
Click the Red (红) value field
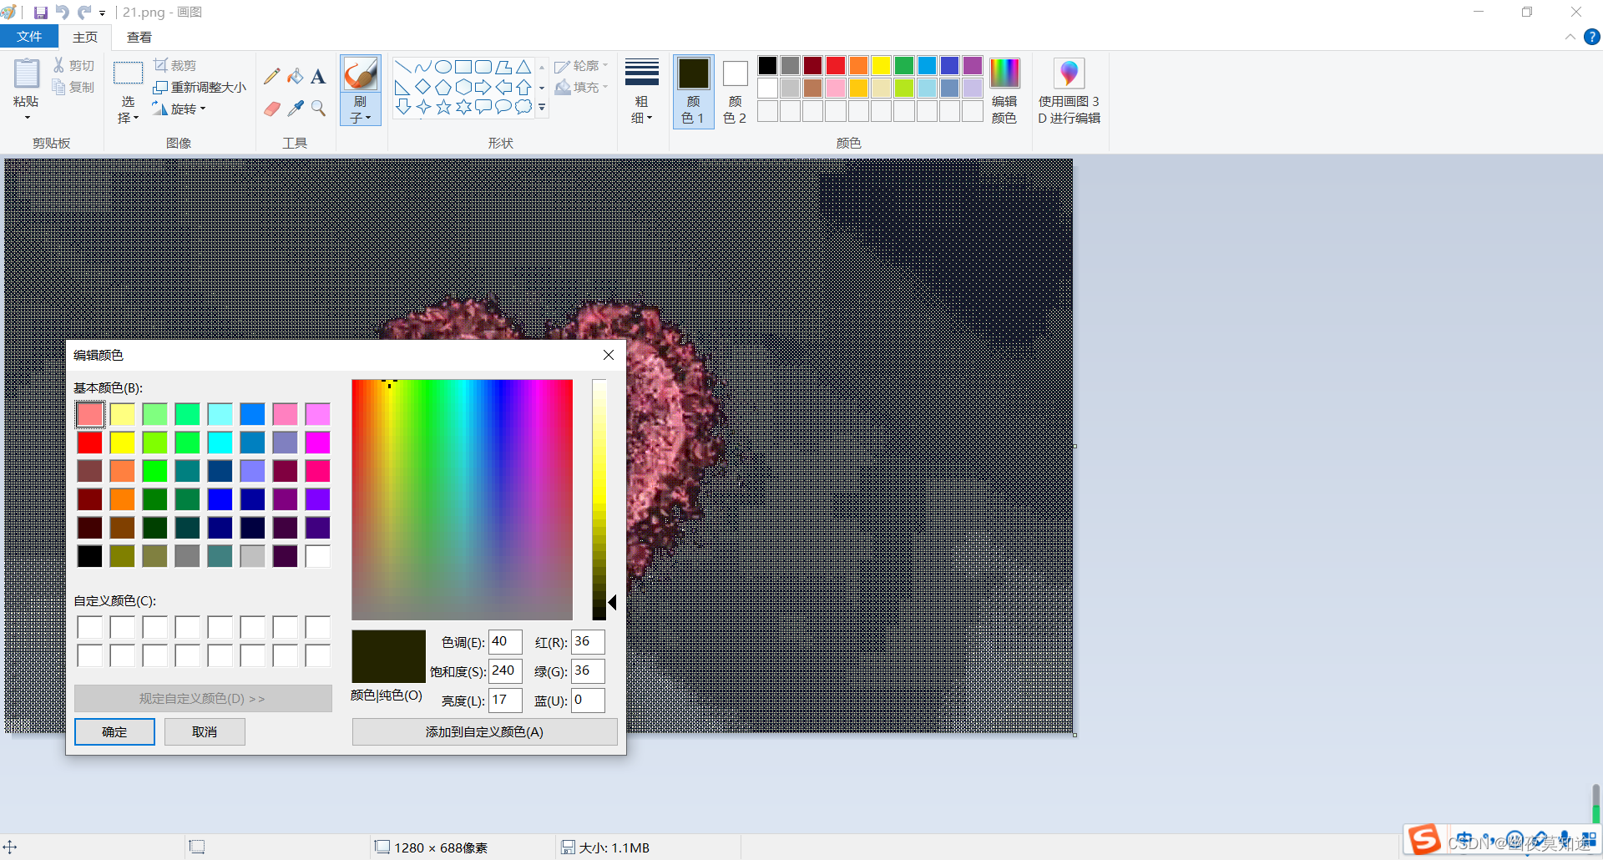[x=588, y=642]
